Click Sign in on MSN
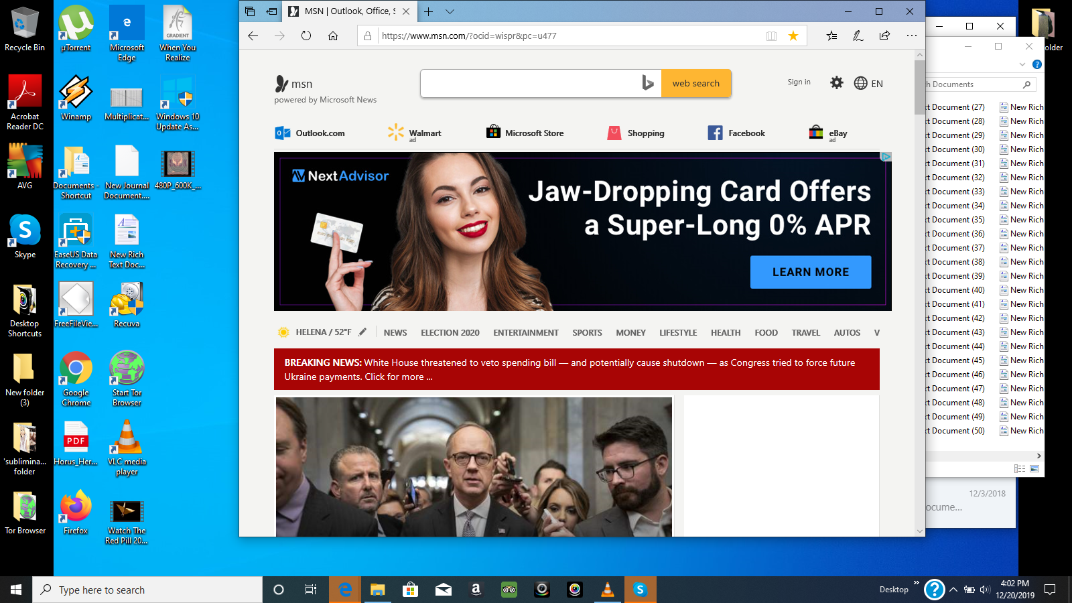This screenshot has height=603, width=1072. click(x=799, y=82)
